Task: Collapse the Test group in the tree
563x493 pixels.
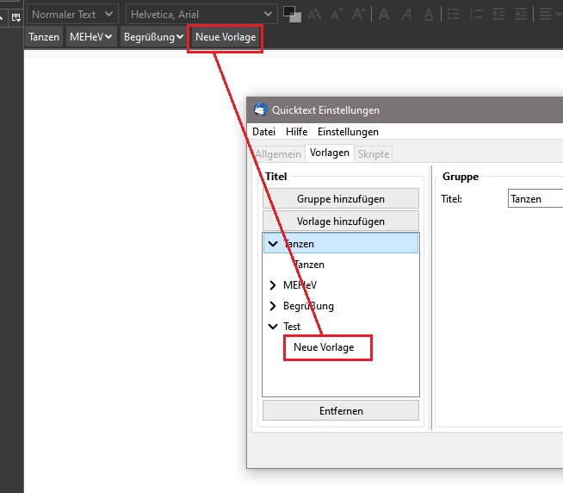Action: click(x=273, y=327)
